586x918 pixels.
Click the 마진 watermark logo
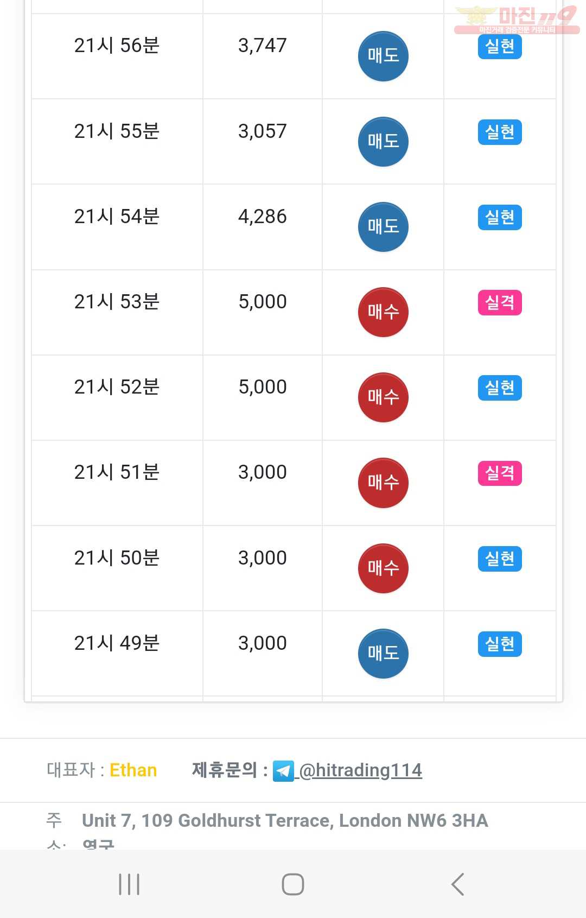click(x=517, y=20)
